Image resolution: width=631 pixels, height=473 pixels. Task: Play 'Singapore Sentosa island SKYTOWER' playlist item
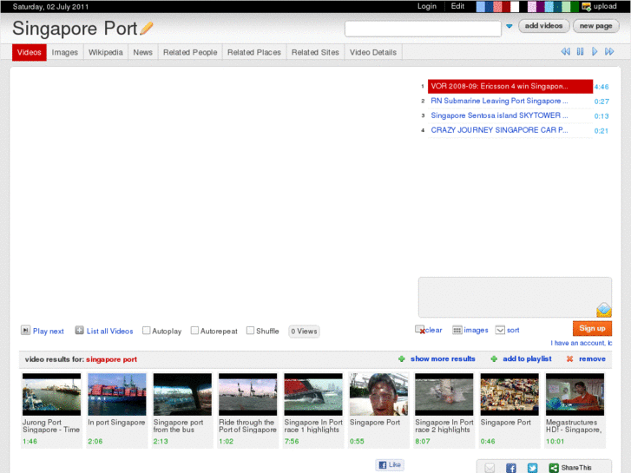click(509, 115)
